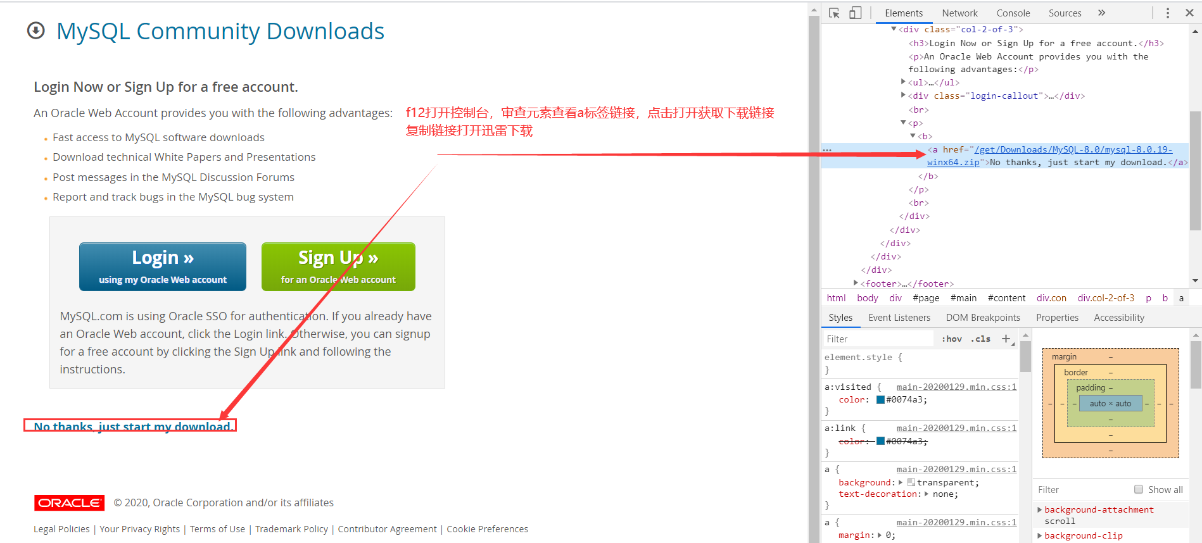Viewport: 1202px width, 543px height.
Task: Toggle the :hov element state button
Action: point(951,339)
